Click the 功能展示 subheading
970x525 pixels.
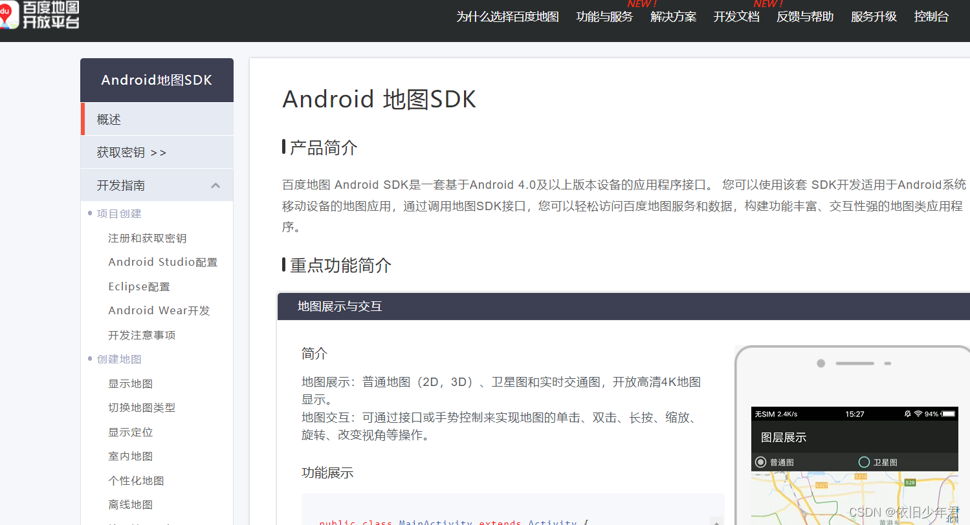[327, 473]
